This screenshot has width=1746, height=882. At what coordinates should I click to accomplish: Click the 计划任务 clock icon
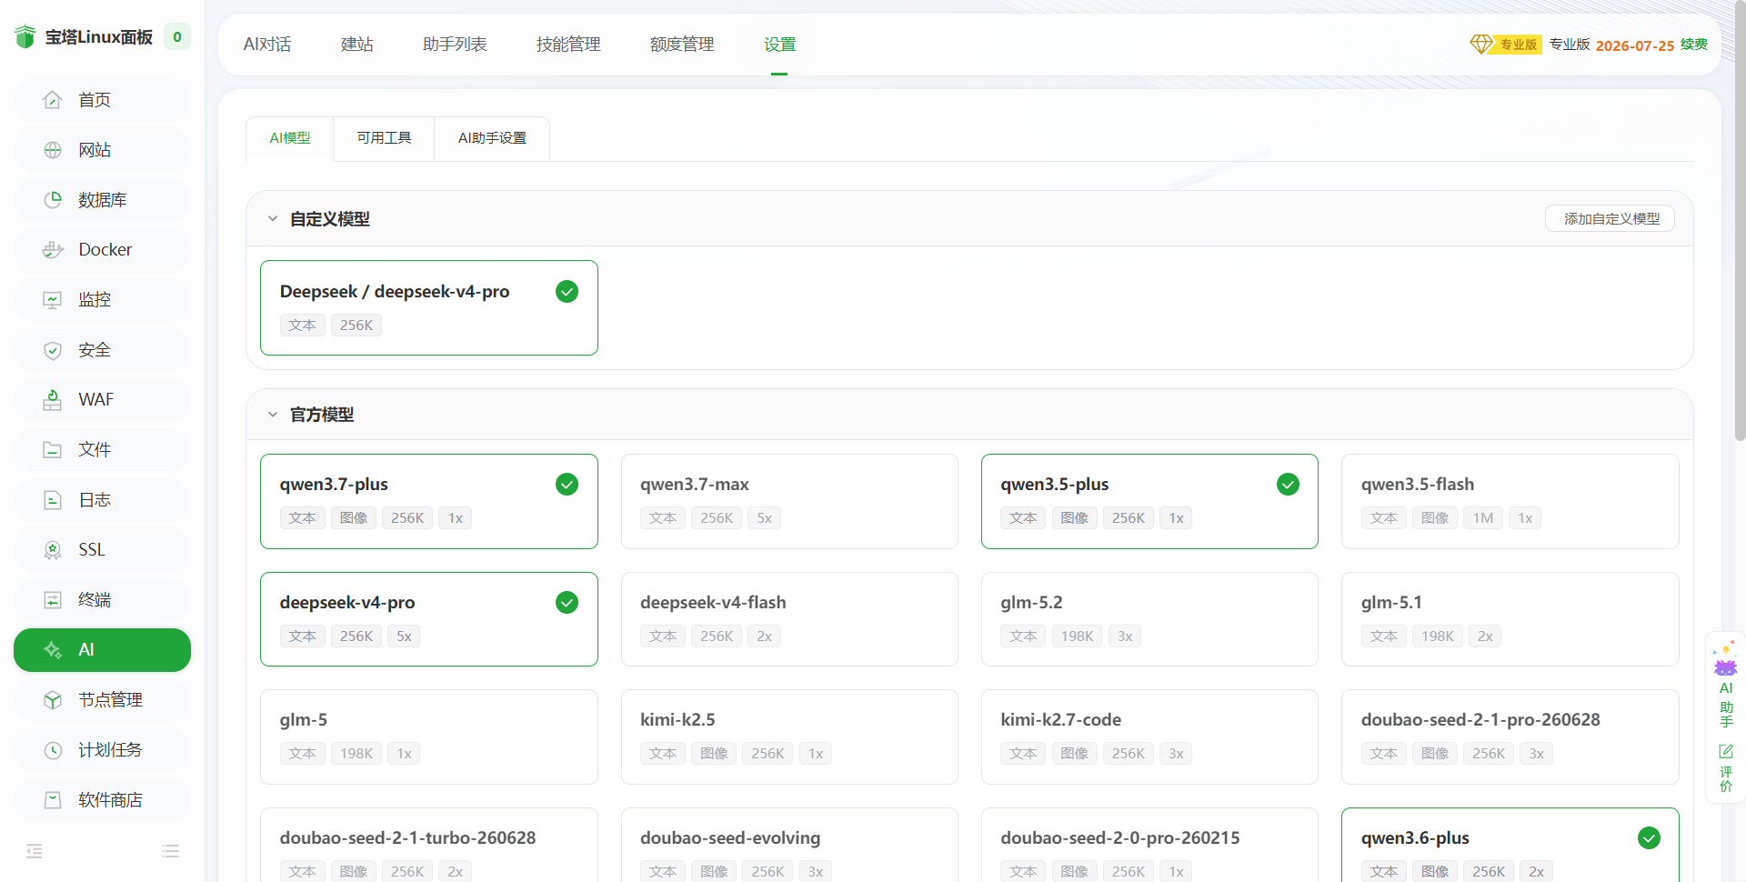(x=53, y=750)
